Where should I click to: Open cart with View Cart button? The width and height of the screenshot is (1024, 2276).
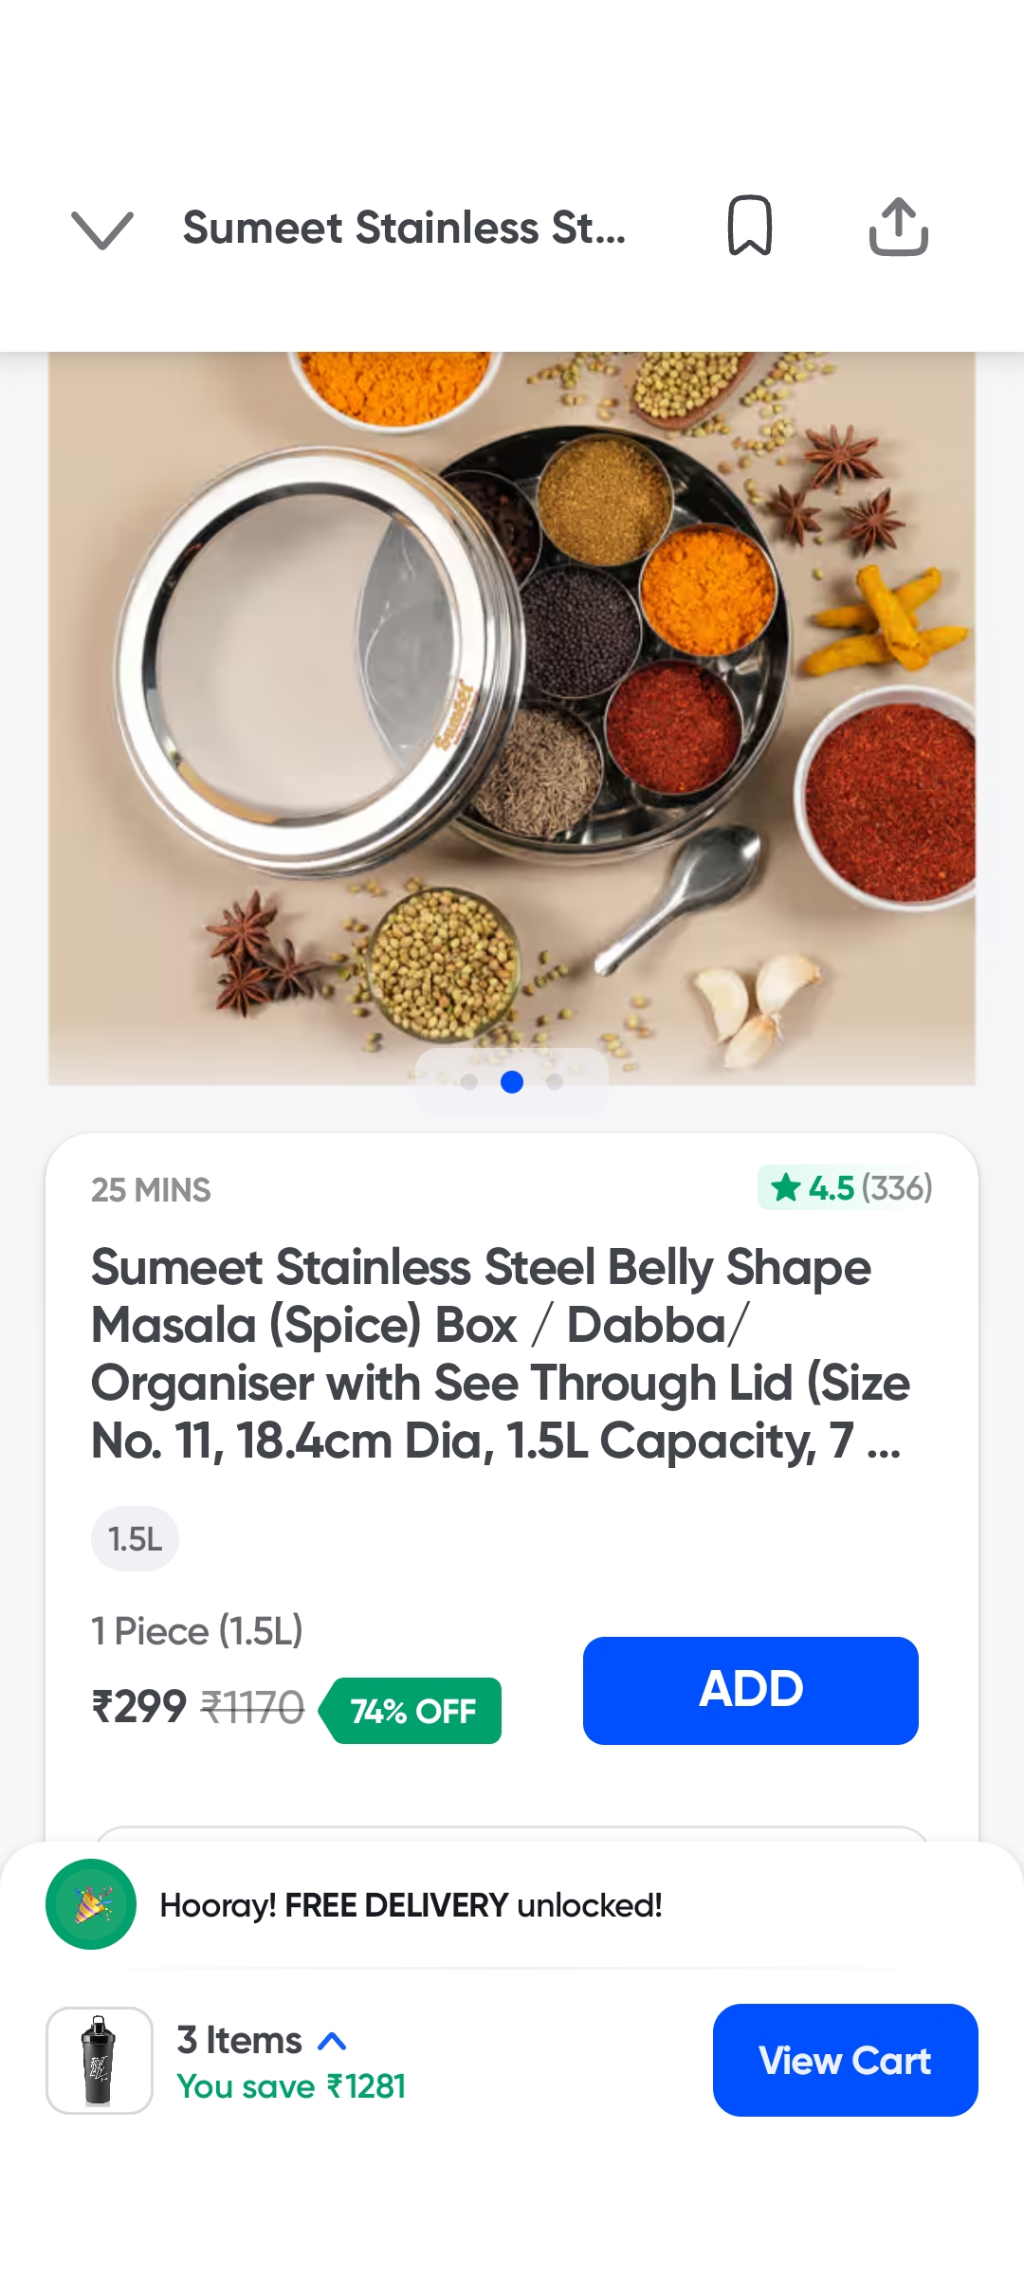coord(845,2060)
